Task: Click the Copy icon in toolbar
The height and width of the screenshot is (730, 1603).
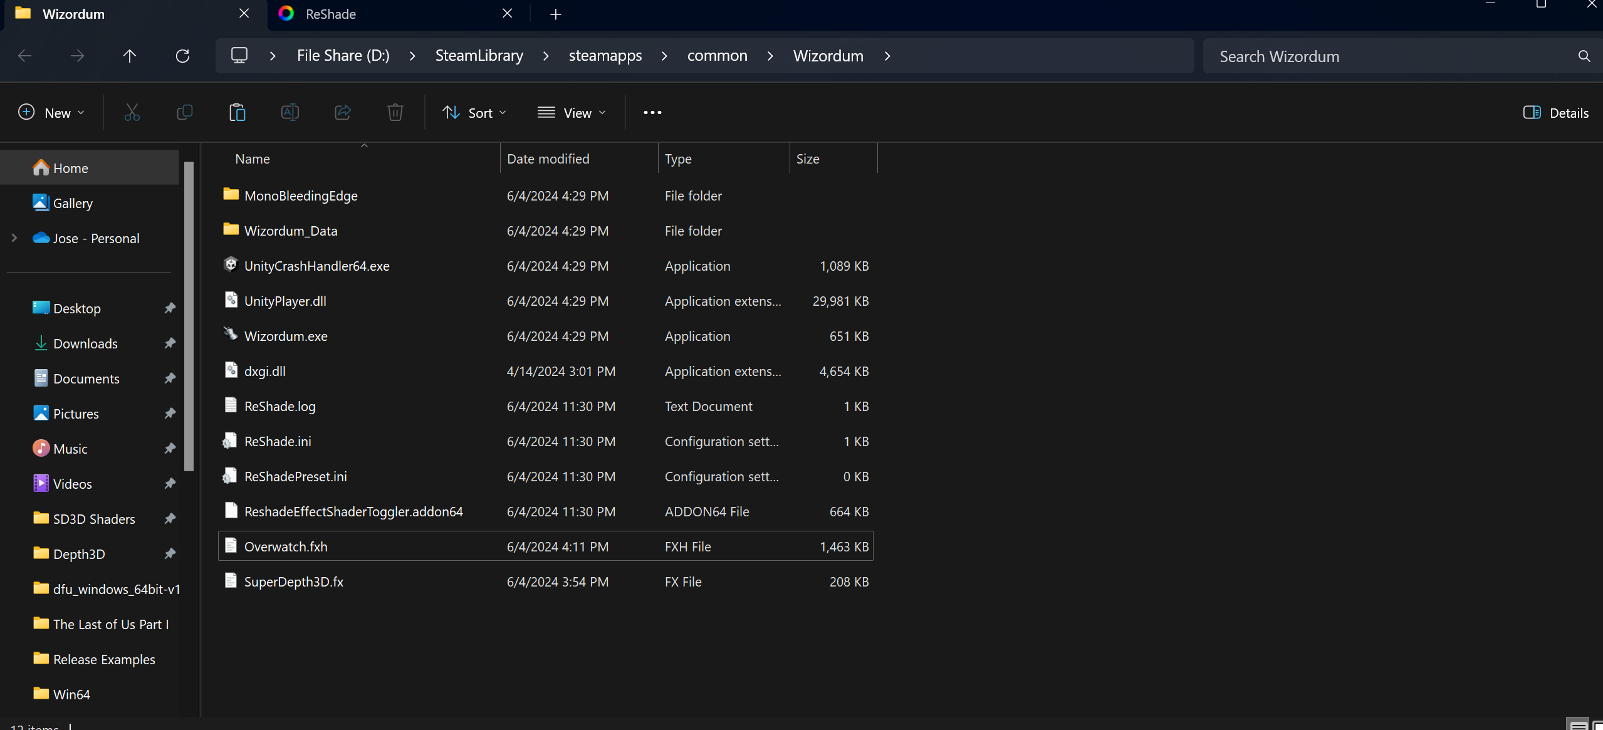Action: tap(184, 113)
